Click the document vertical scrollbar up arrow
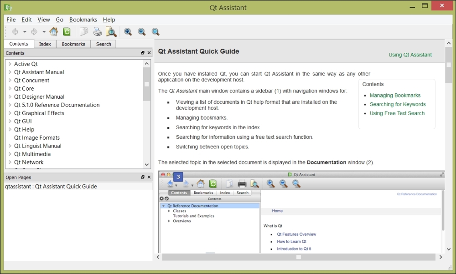 pos(448,43)
